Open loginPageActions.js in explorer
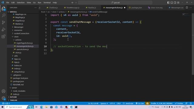The image size is (194, 109). tap(25, 43)
